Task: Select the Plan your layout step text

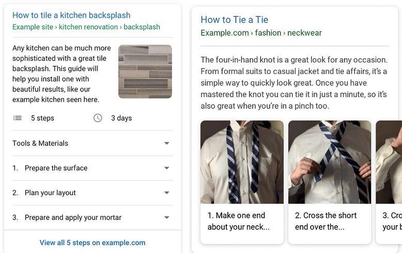Action: tap(50, 193)
